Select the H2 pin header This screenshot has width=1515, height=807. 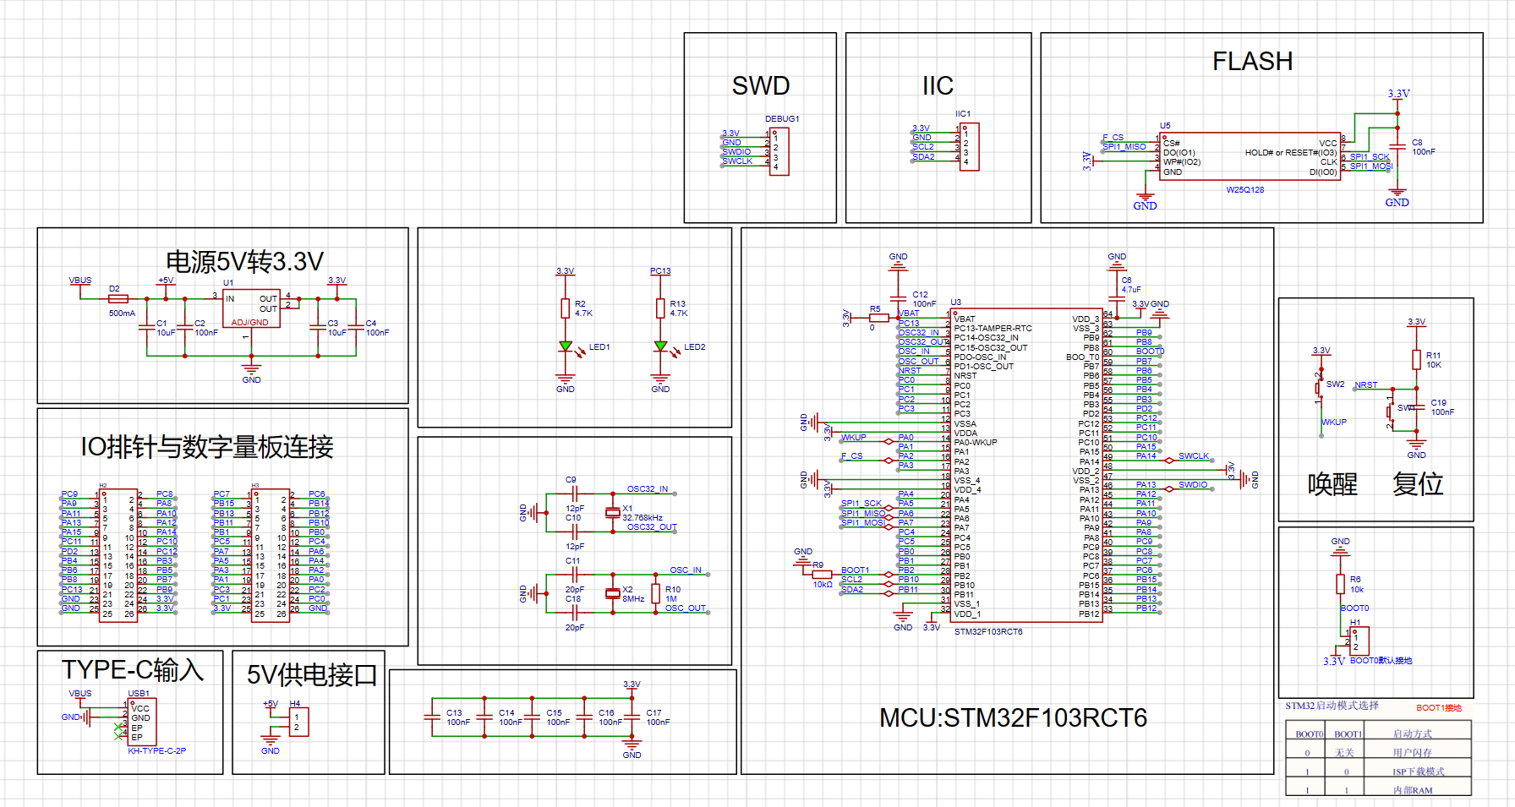click(118, 555)
